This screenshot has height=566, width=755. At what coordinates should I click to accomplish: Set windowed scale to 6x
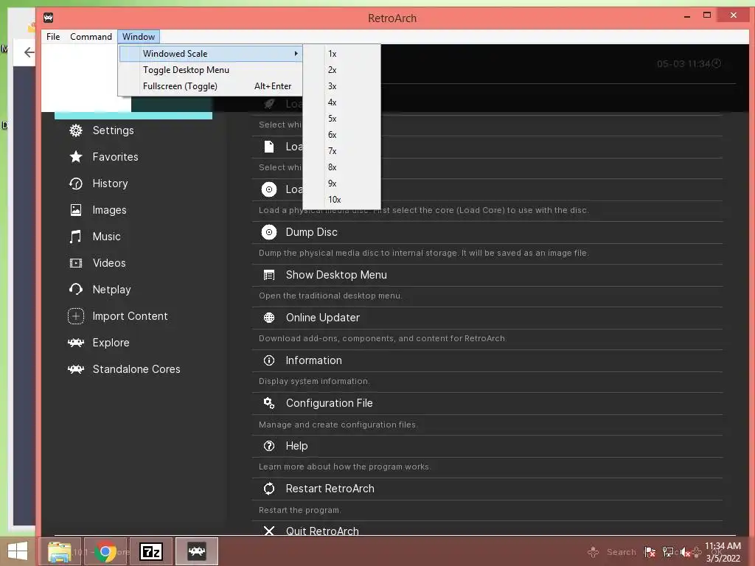point(342,136)
